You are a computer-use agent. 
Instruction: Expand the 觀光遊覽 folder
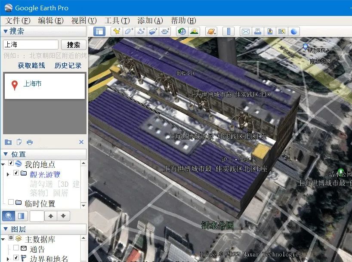coord(7,173)
